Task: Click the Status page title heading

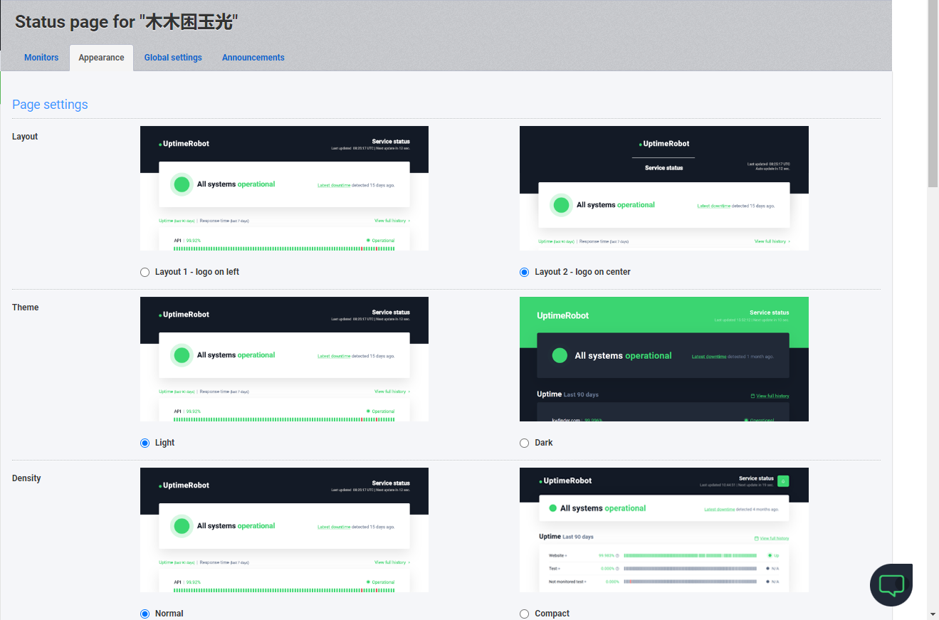Action: pyautogui.click(x=126, y=22)
